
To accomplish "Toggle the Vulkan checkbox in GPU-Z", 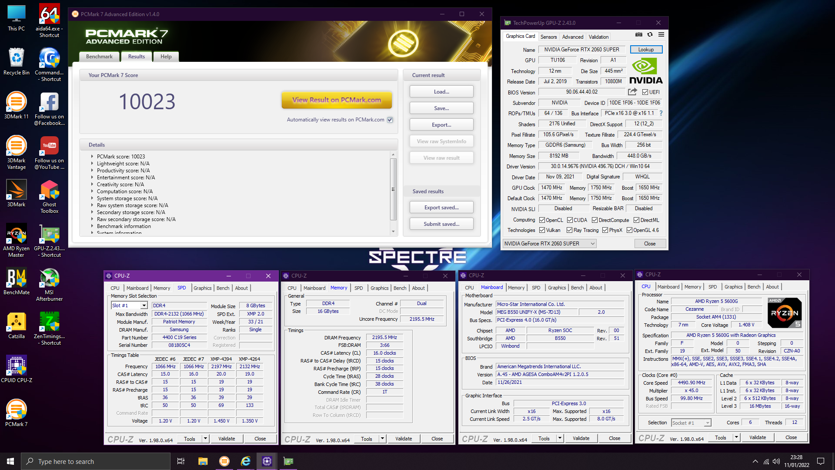I will coord(542,230).
